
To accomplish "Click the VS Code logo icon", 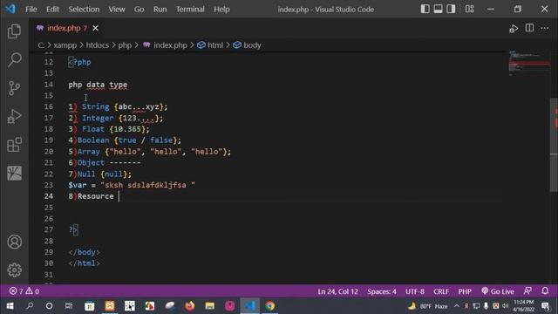I will tap(10, 9).
